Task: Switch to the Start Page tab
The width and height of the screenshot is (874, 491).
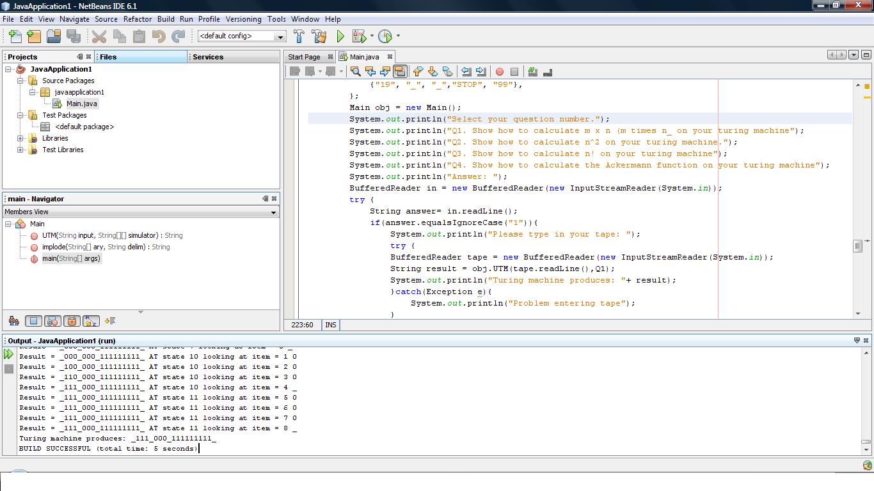Action: [304, 57]
